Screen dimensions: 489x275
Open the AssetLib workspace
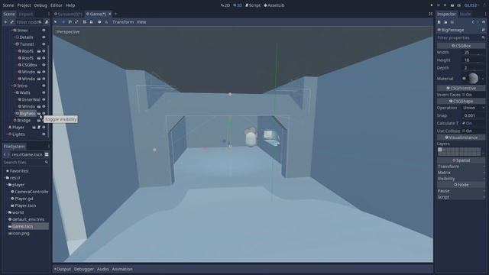click(274, 5)
